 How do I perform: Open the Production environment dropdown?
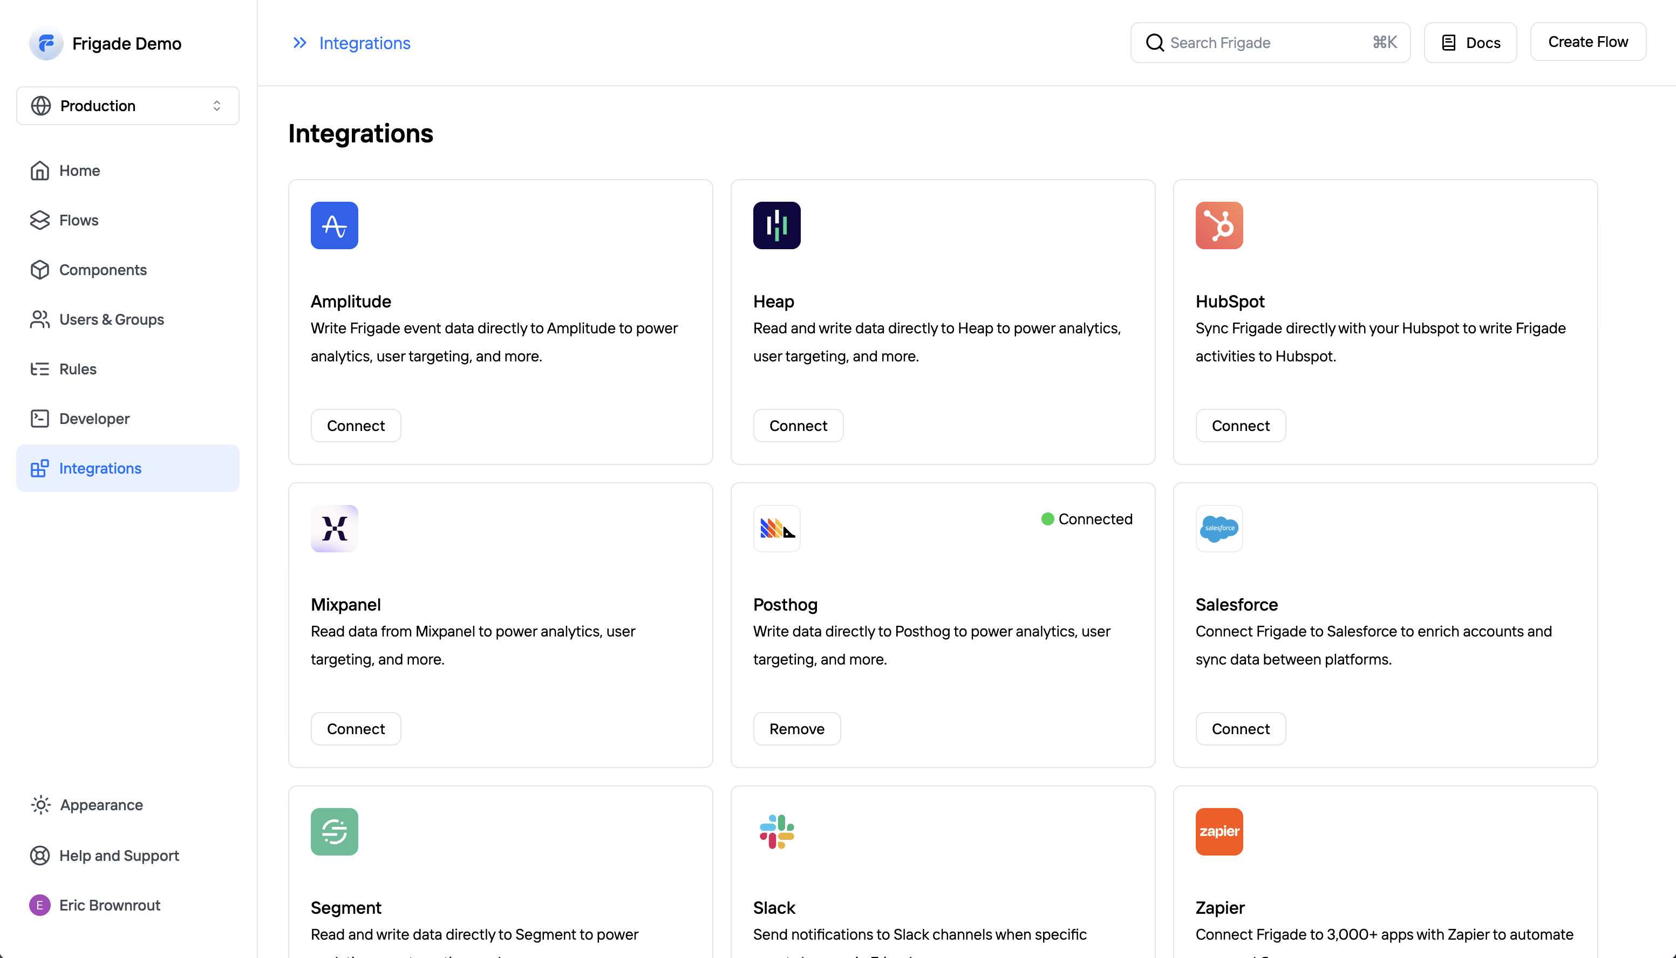pos(128,106)
